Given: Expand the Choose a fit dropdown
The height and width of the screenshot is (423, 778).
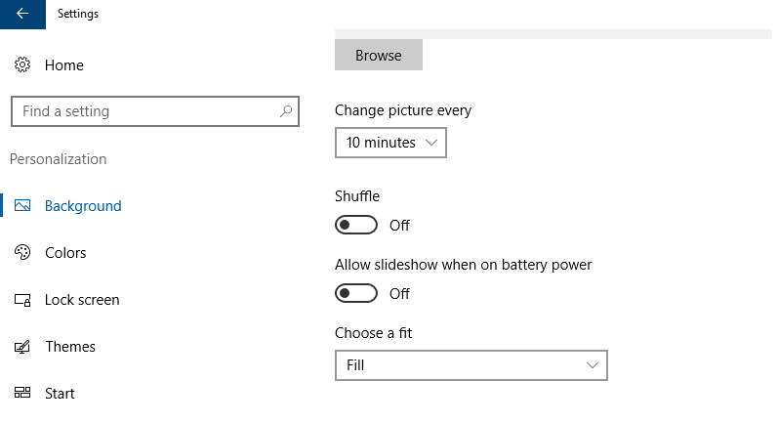Looking at the screenshot, I should (x=471, y=365).
